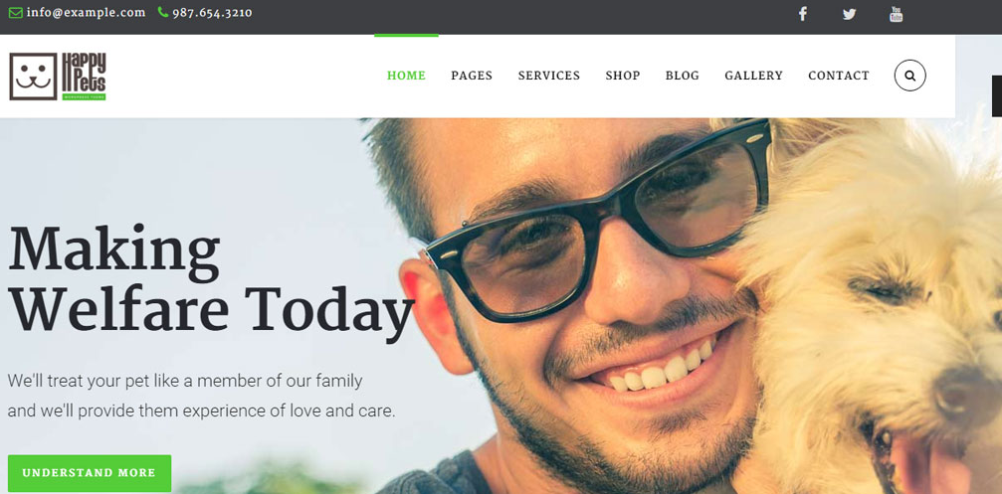Viewport: 1002px width, 494px height.
Task: Click the circular search icon
Action: [x=910, y=76]
